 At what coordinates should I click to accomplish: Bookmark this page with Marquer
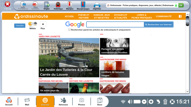[70, 6]
